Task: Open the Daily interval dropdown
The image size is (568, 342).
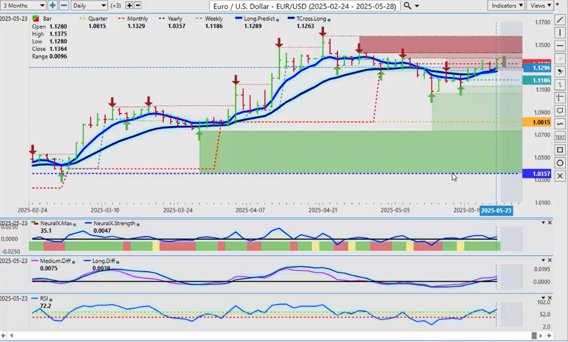Action: click(x=89, y=5)
